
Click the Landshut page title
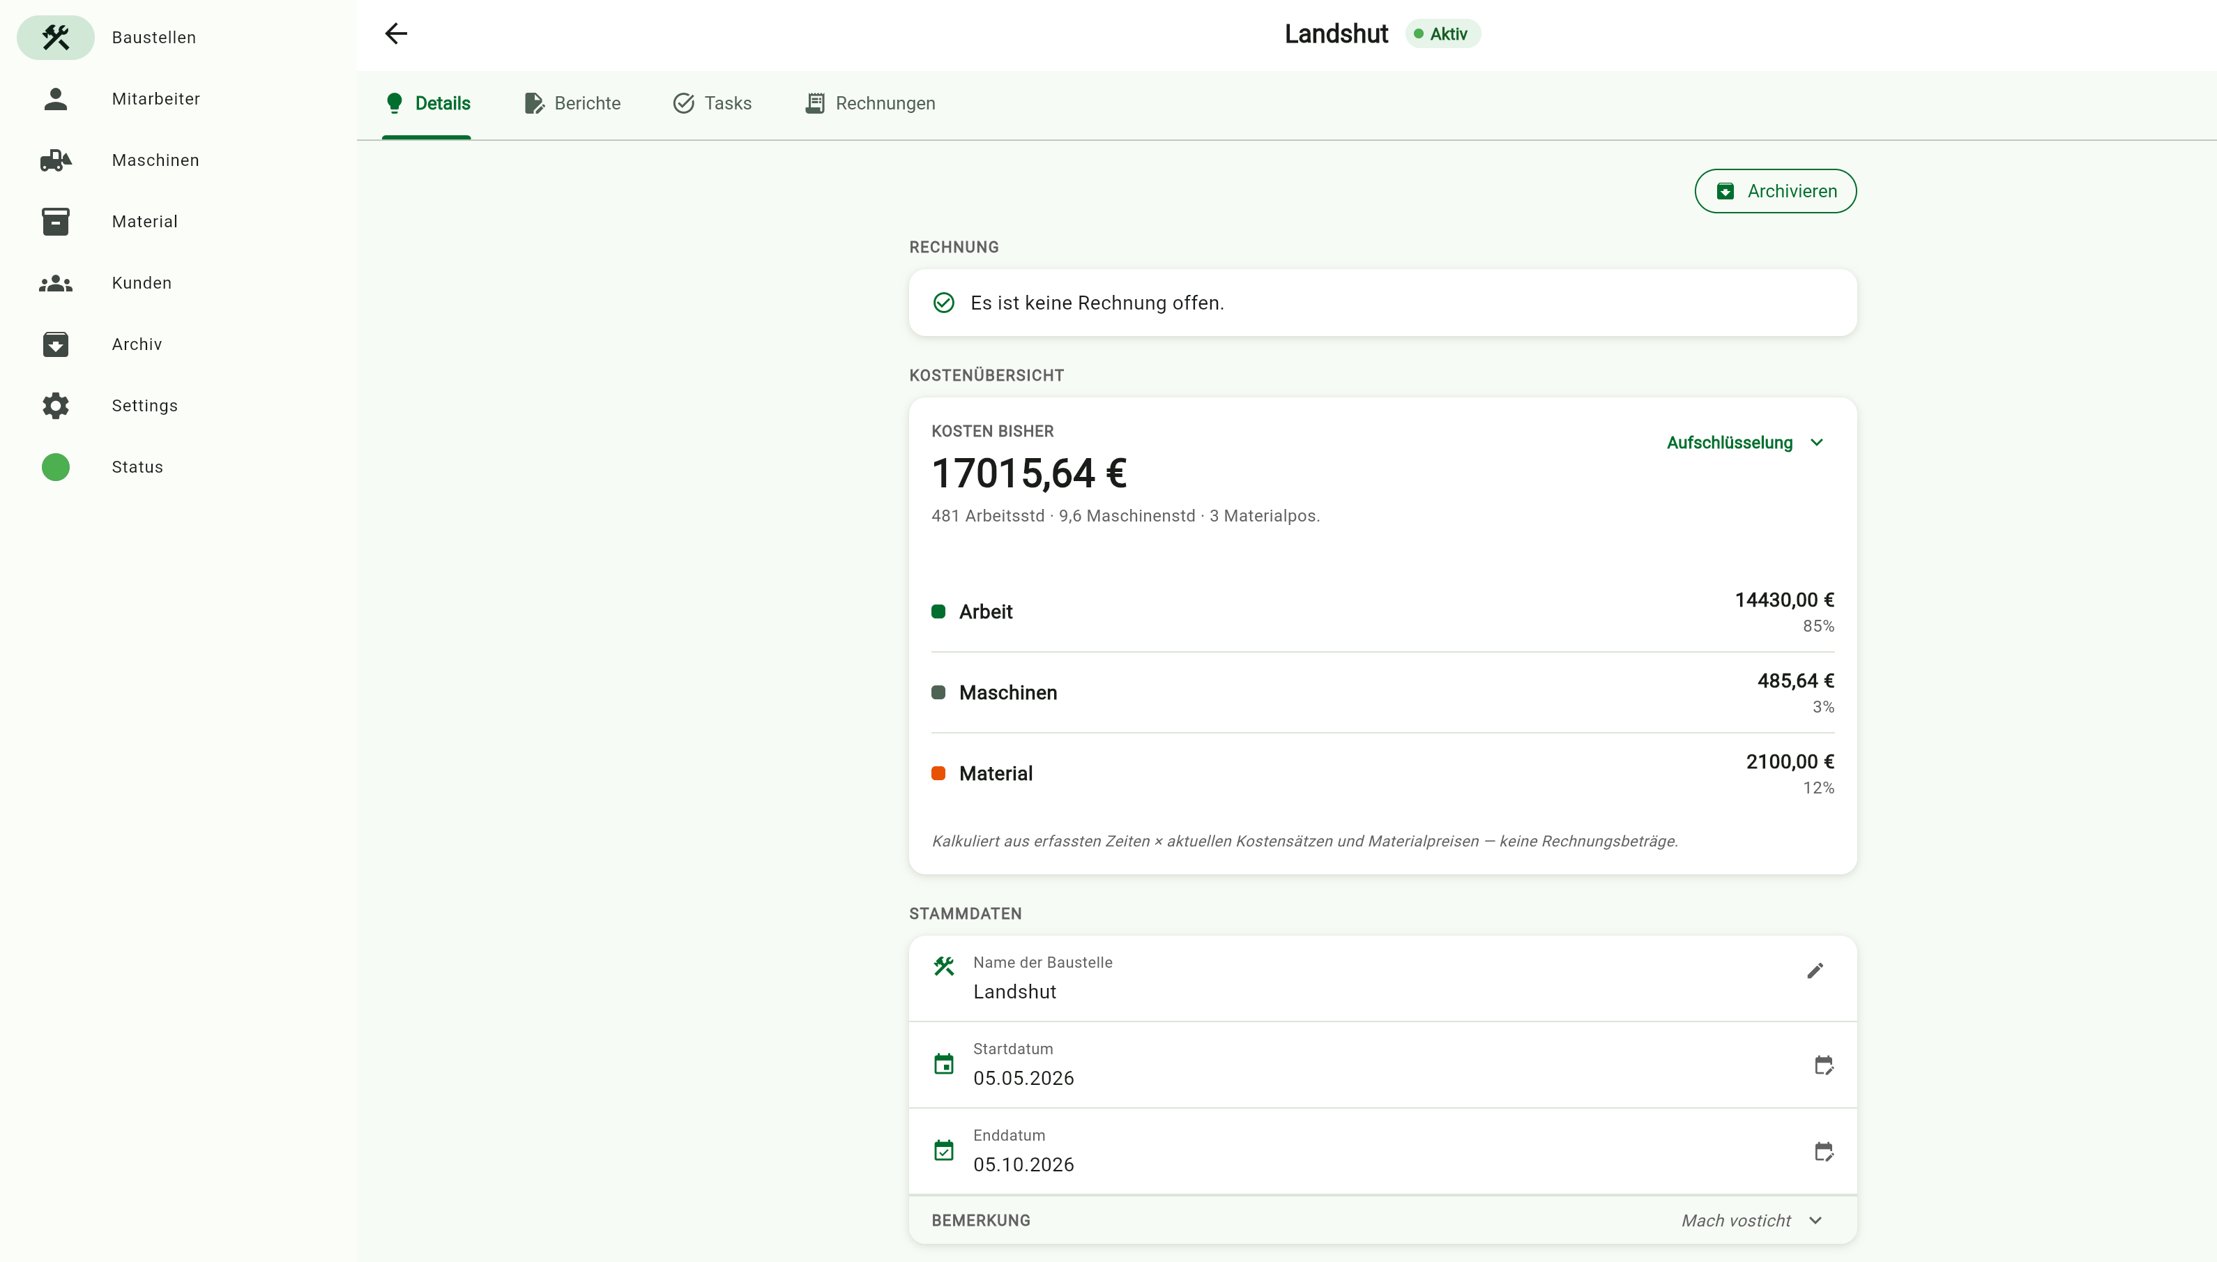pos(1336,33)
